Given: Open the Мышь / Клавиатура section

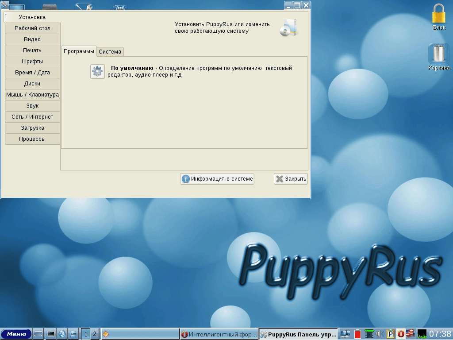Looking at the screenshot, I should [x=32, y=95].
